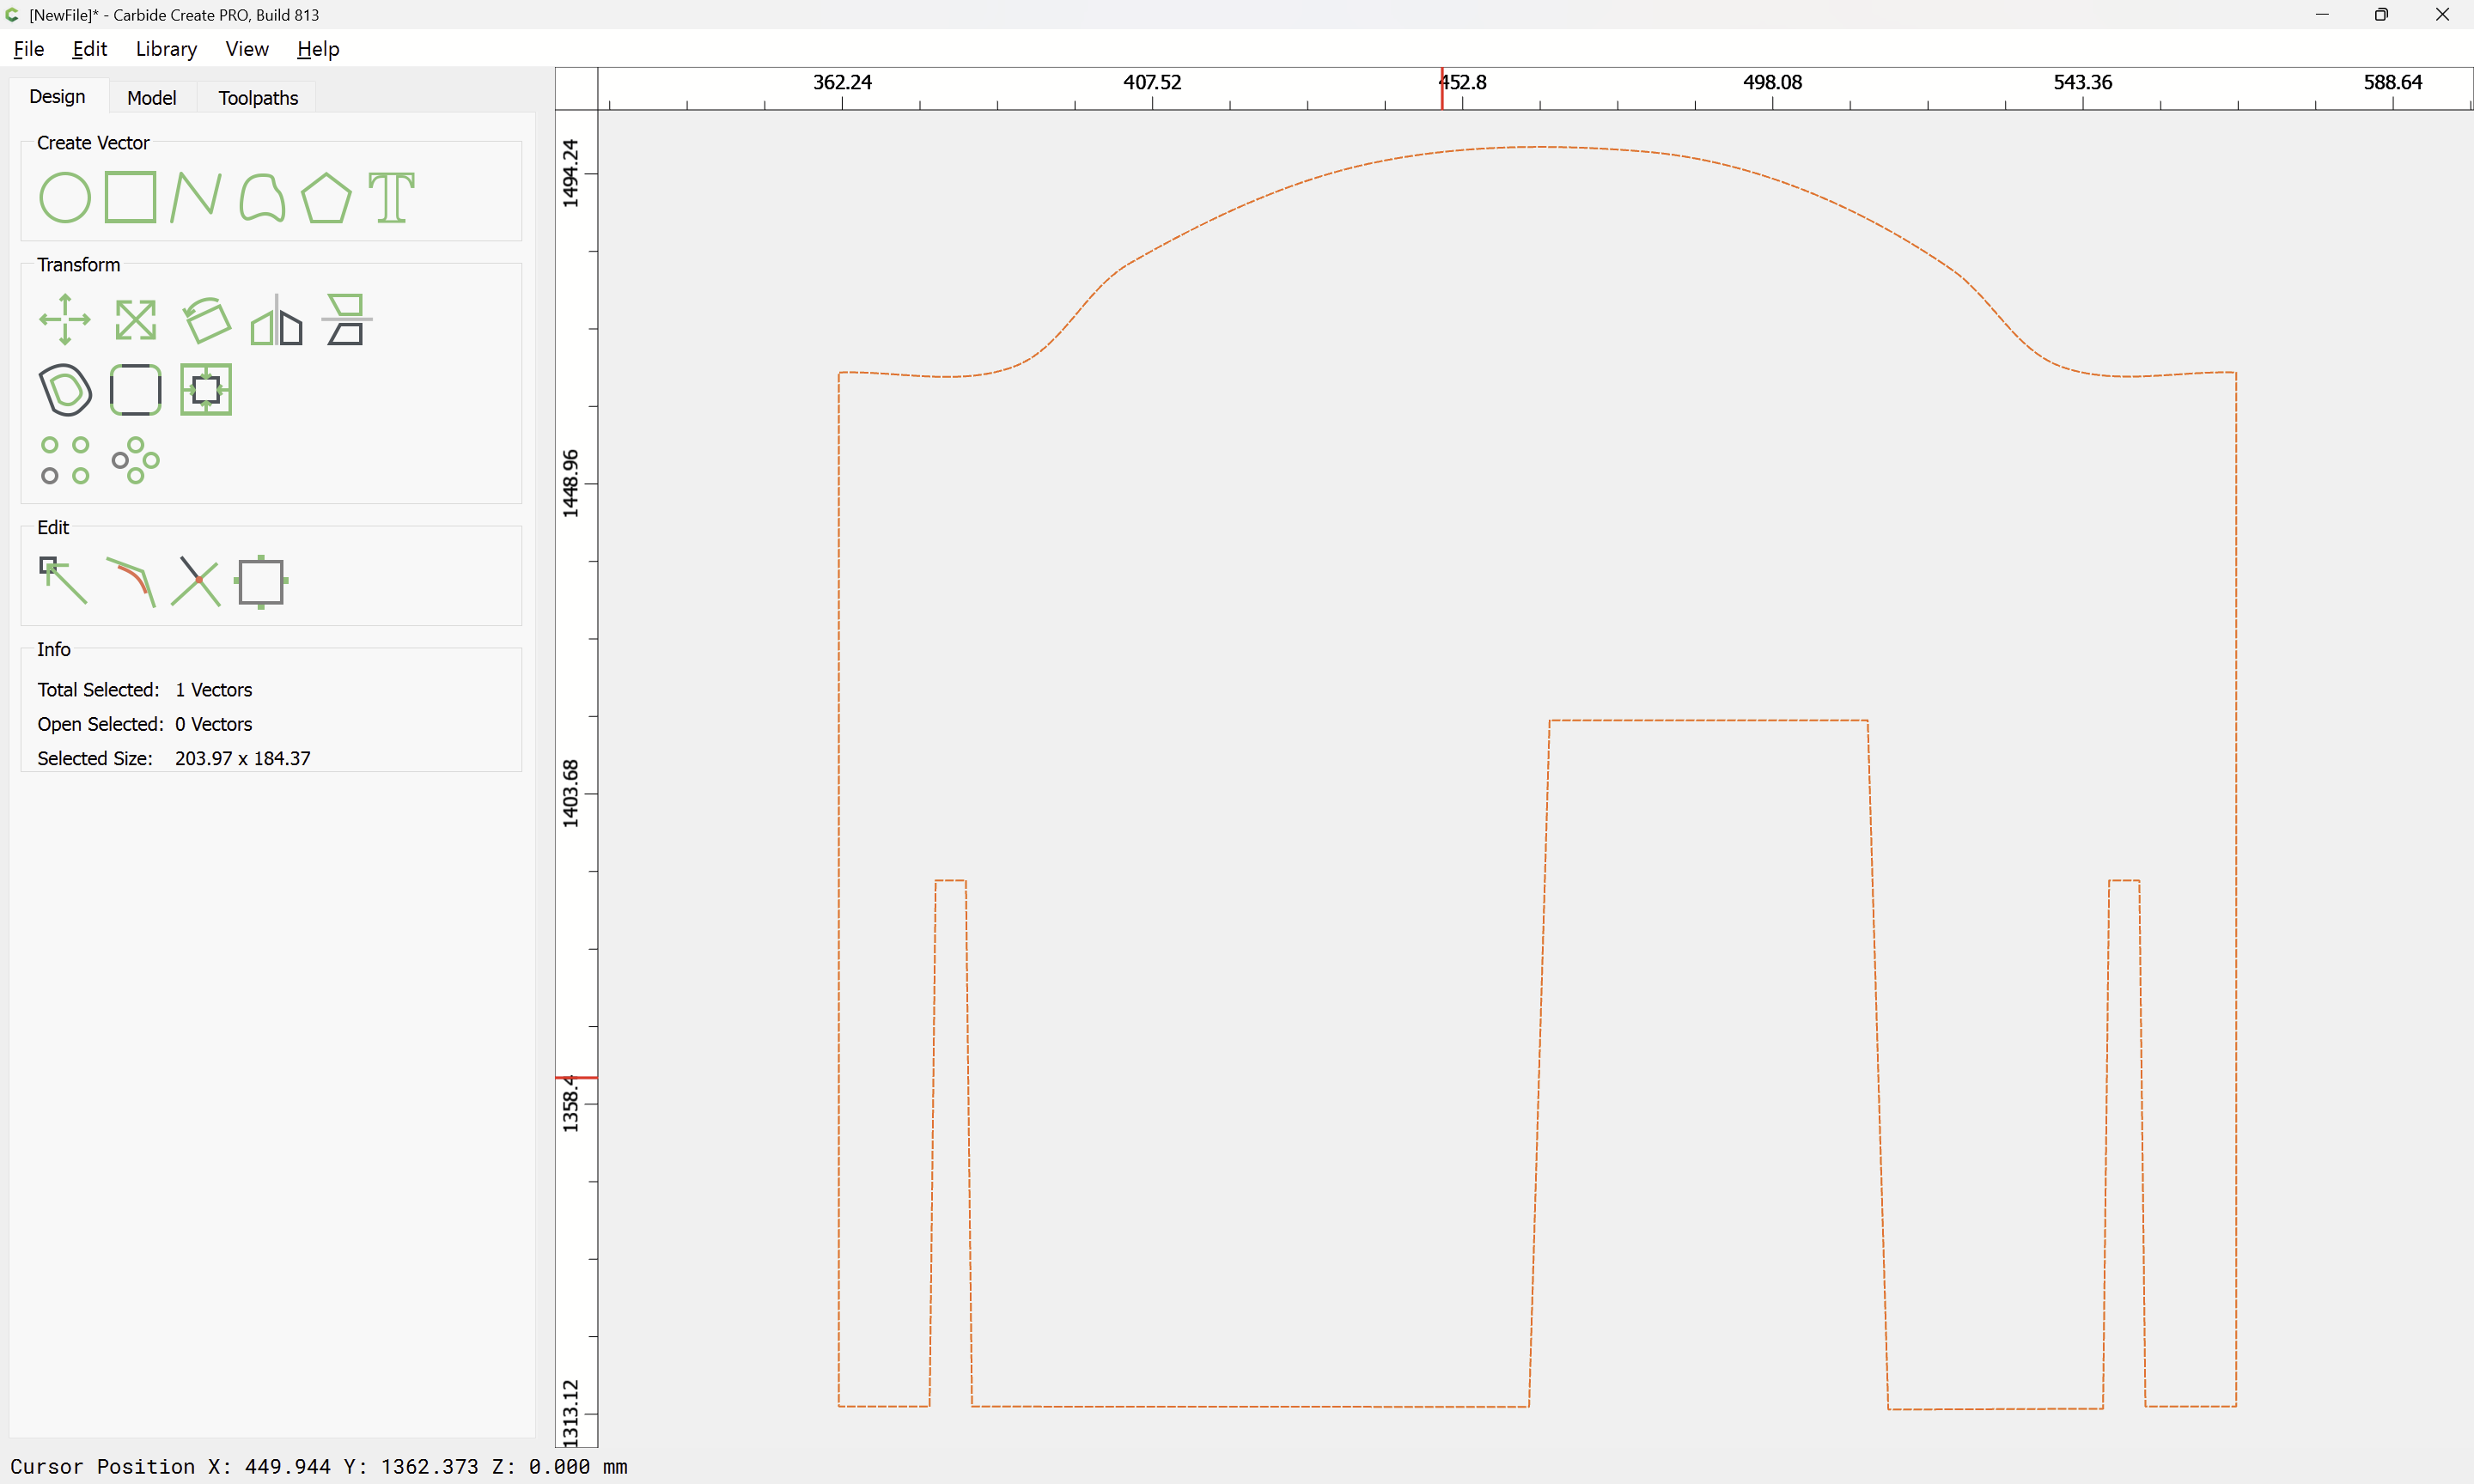This screenshot has width=2474, height=1484.
Task: Select the Create Rectangle tool
Action: point(130,197)
